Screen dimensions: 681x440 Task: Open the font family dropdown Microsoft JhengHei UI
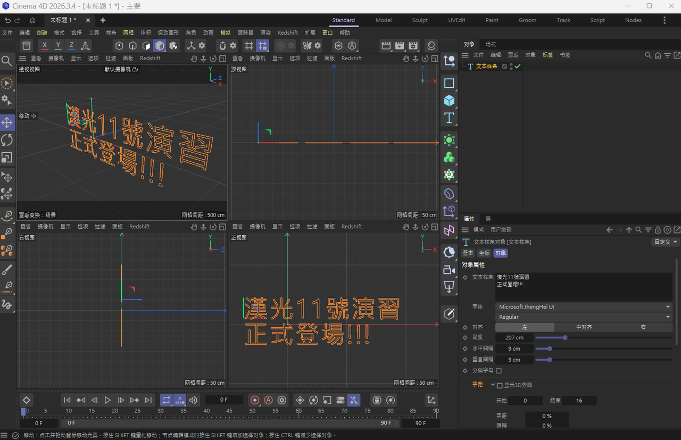click(x=584, y=306)
